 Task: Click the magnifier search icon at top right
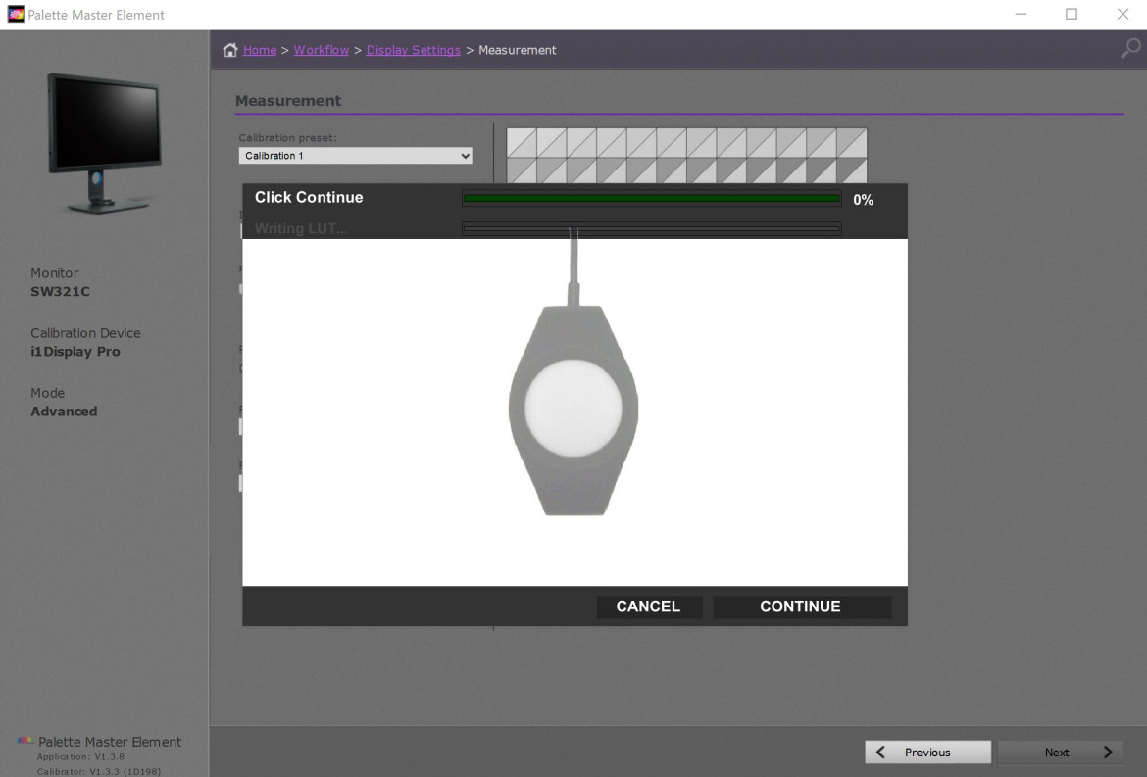click(x=1130, y=49)
